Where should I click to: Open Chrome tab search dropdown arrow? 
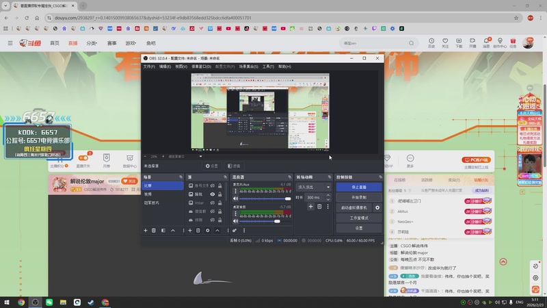click(5, 5)
